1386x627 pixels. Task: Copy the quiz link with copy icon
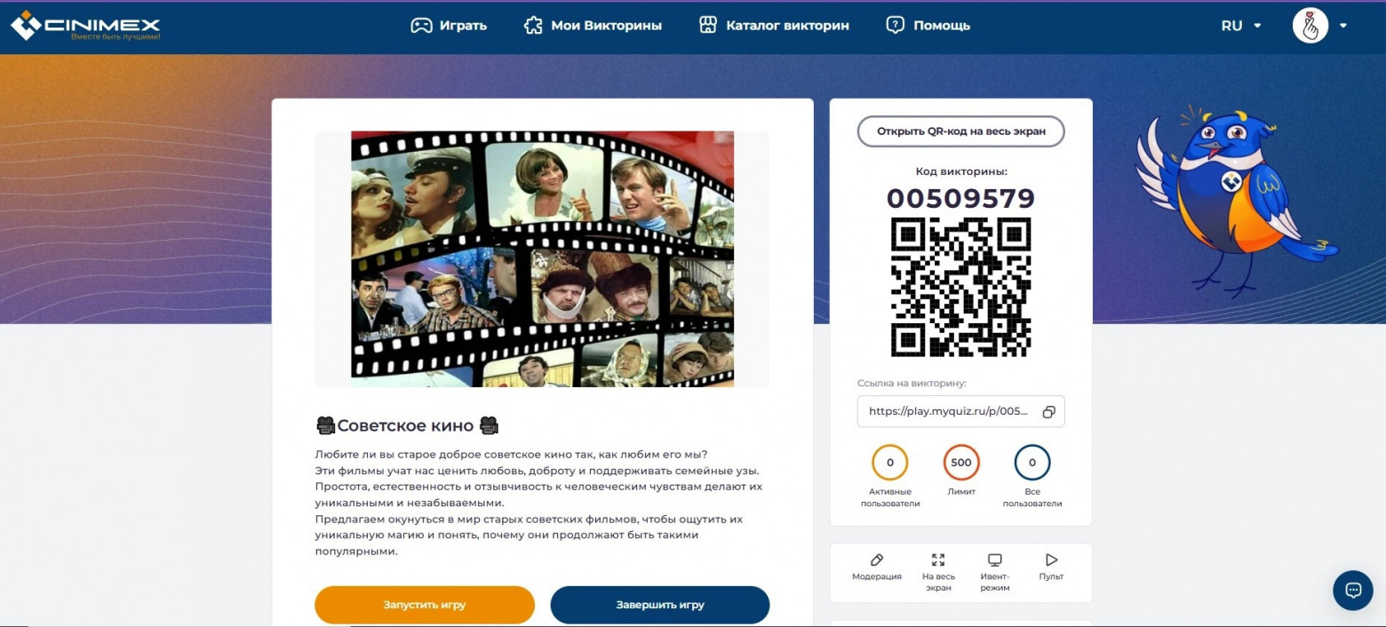(x=1048, y=412)
